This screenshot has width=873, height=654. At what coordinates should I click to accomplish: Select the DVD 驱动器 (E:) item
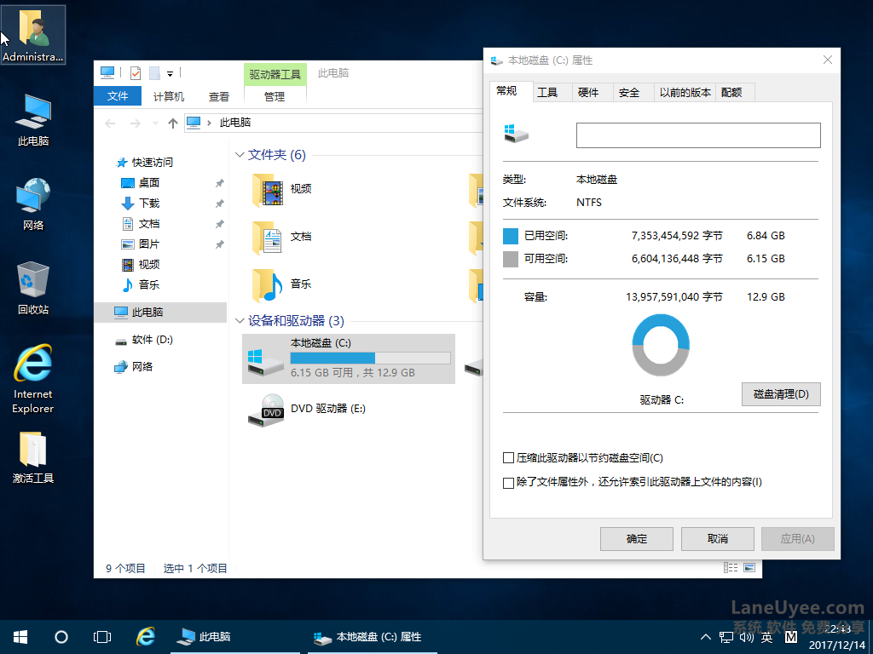(307, 410)
